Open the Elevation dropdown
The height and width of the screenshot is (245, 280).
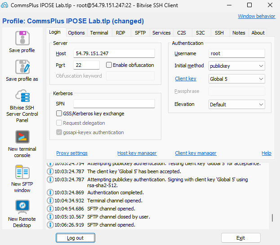coord(236,104)
